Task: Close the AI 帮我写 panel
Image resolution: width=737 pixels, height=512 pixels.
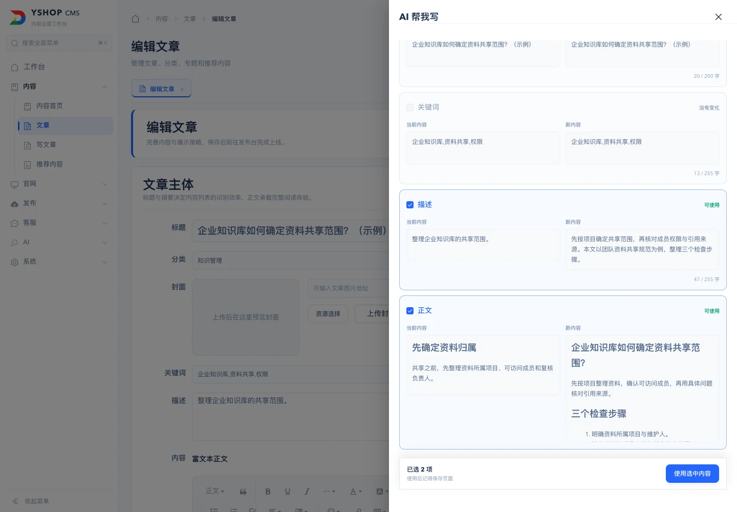Action: [719, 17]
